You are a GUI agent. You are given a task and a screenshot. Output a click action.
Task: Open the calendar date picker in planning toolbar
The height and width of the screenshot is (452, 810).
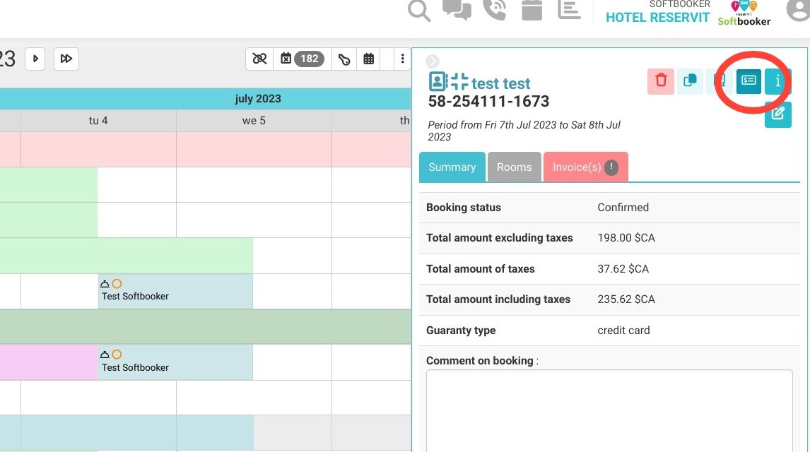pos(368,59)
